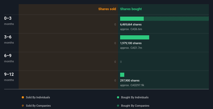The image size is (213, 109).
Task: Click the solid green bar for 0–3 months
Action: tap(132, 19)
